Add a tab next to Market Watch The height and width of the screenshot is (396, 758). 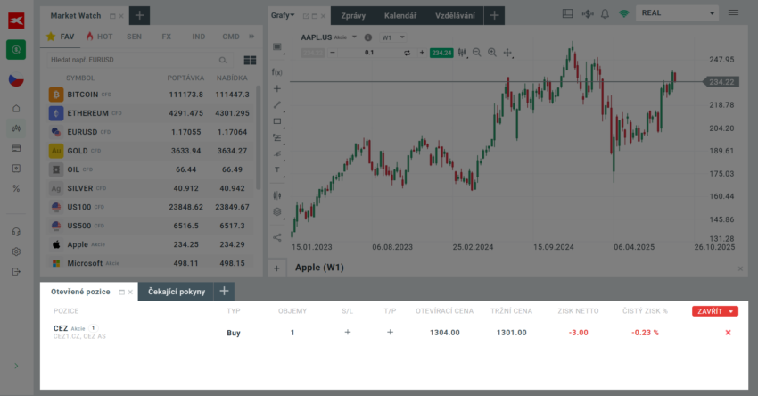pyautogui.click(x=140, y=15)
